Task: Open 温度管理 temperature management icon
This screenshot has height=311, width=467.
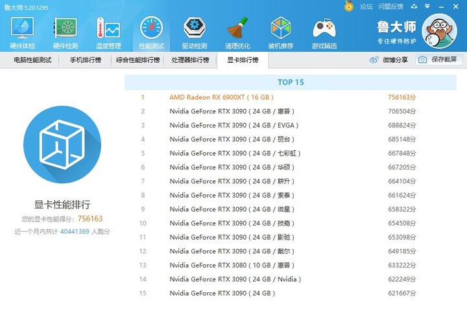Action: (108, 28)
